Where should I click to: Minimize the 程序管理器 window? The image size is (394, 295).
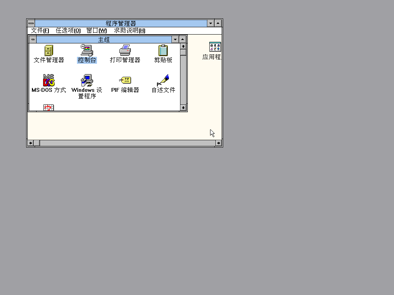210,23
